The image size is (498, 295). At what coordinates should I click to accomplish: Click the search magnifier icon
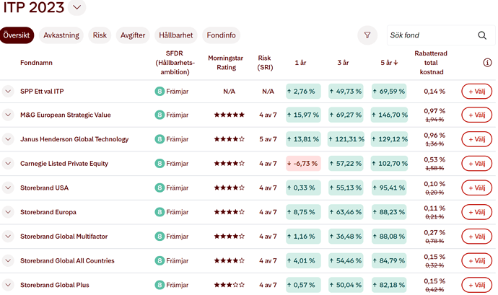click(482, 35)
